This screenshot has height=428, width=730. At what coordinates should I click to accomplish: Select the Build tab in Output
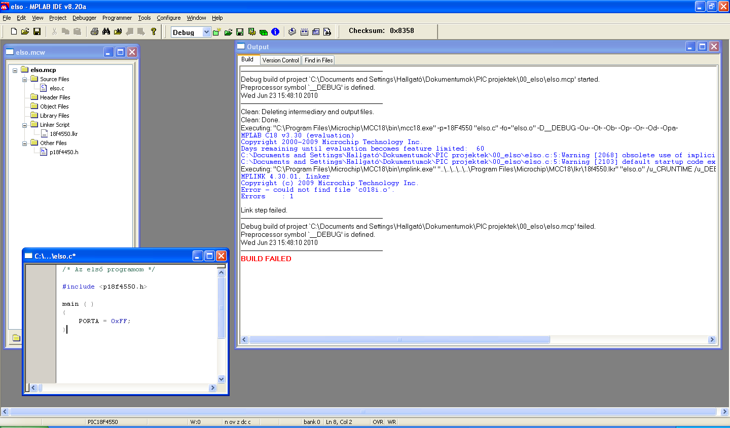tap(247, 59)
